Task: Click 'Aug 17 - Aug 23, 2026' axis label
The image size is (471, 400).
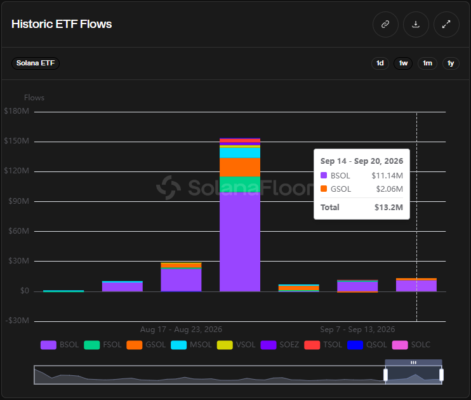Action: pyautogui.click(x=181, y=330)
